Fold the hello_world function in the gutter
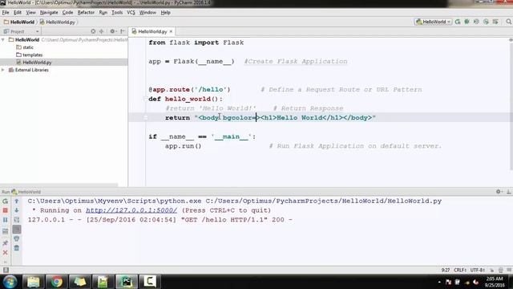 [145, 99]
